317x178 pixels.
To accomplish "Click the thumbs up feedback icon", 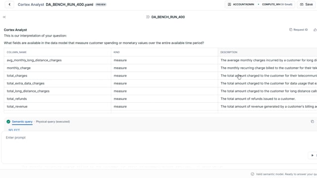I will click(315, 30).
